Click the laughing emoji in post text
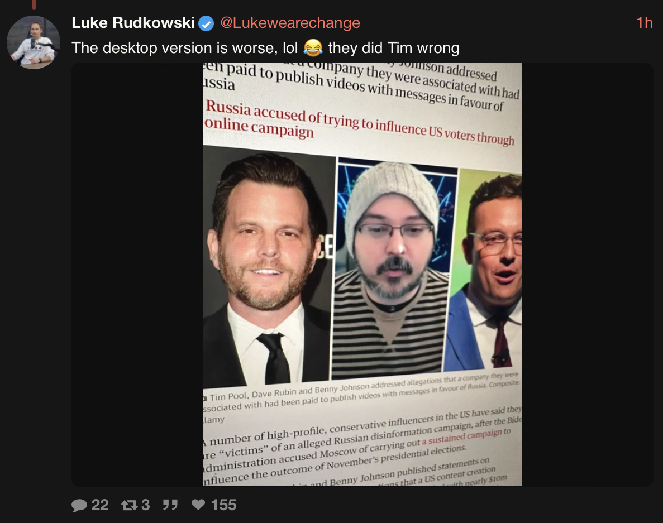 click(x=313, y=48)
